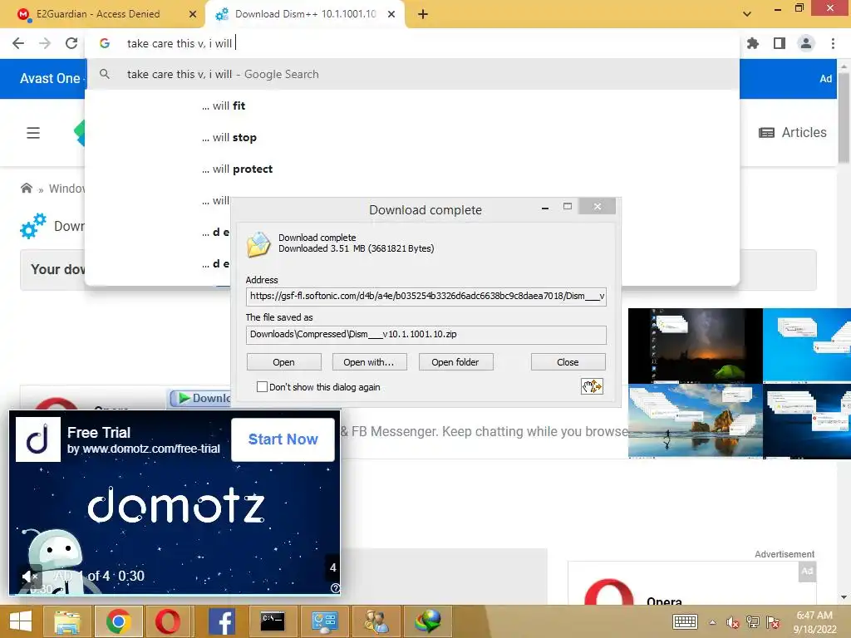851x638 pixels.
Task: Click the Ad badge on the Opera advertisement
Action: click(807, 571)
